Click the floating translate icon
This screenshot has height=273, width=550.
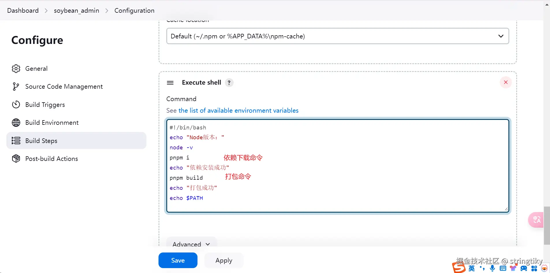(x=537, y=220)
